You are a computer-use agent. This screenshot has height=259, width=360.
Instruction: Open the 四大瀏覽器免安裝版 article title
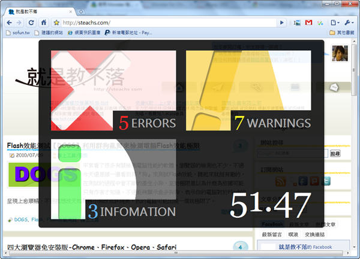point(92,247)
